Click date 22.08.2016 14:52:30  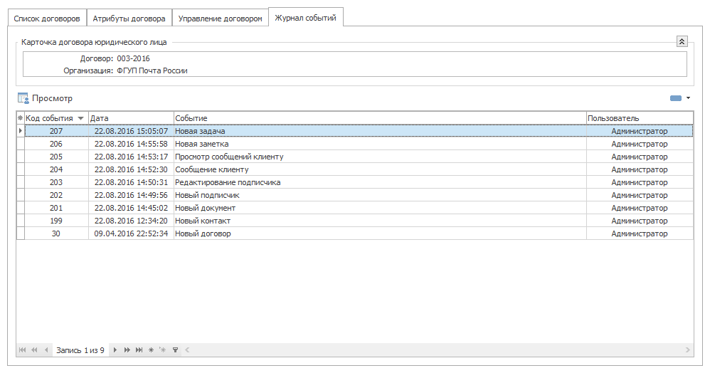click(131, 169)
